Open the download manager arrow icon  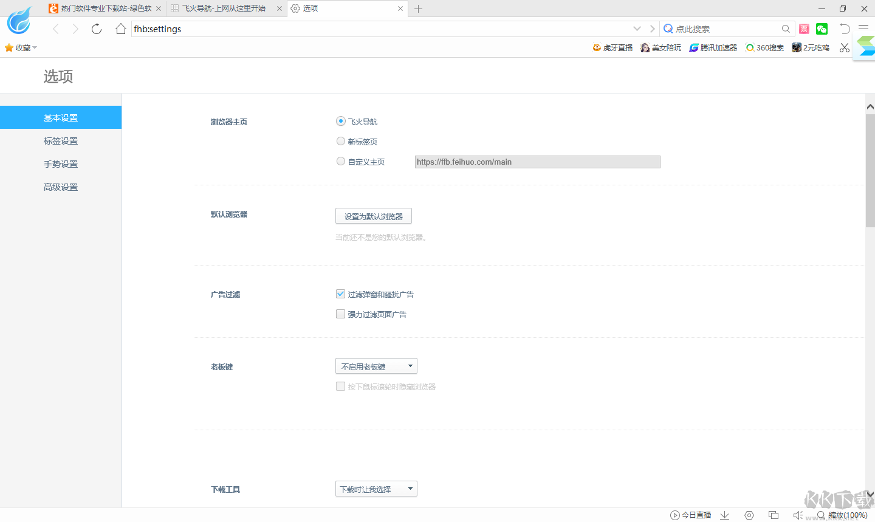tap(724, 515)
